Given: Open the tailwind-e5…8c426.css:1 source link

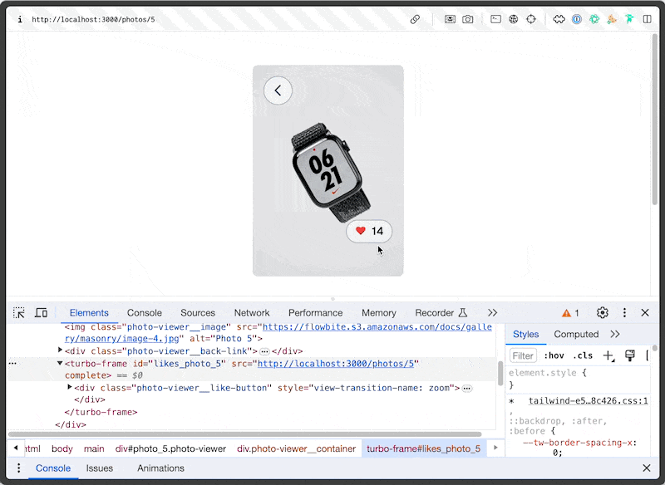Looking at the screenshot, I should pyautogui.click(x=588, y=401).
